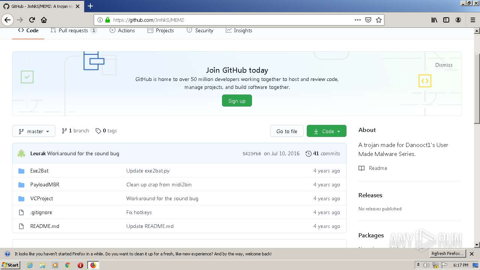The width and height of the screenshot is (480, 270).
Task: Close the Firefox notification bar
Action: (472, 253)
